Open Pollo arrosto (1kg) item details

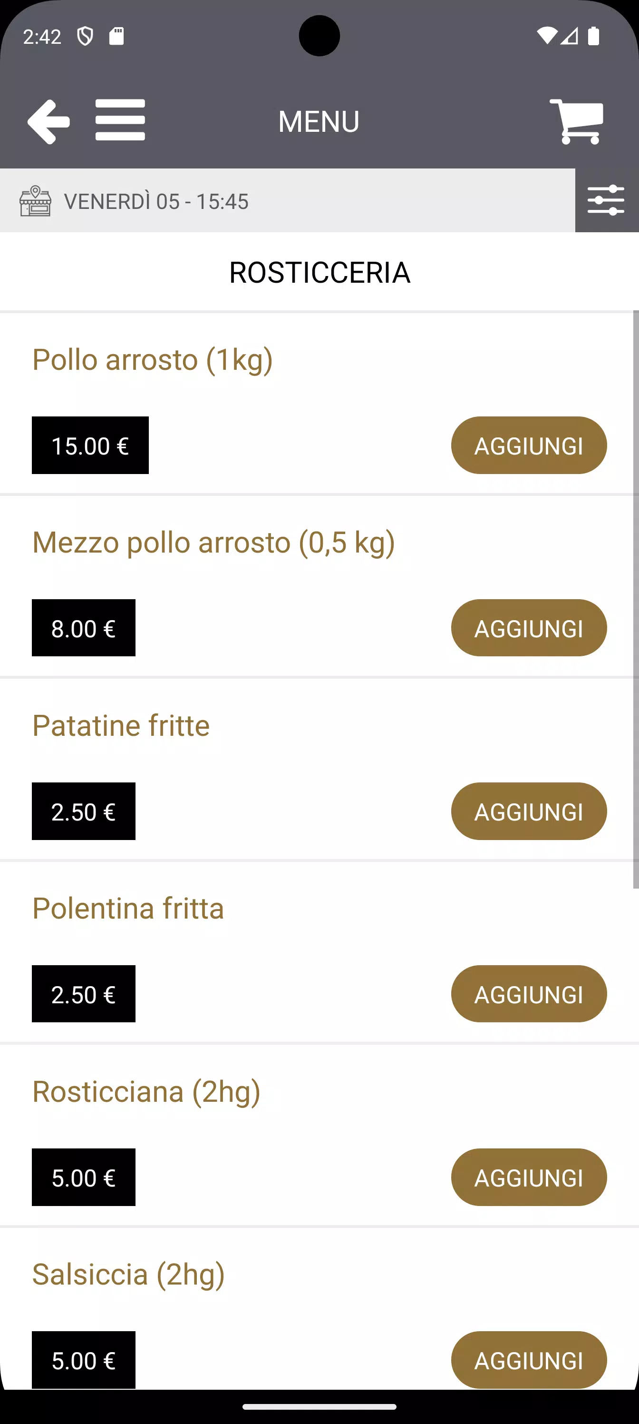[153, 360]
